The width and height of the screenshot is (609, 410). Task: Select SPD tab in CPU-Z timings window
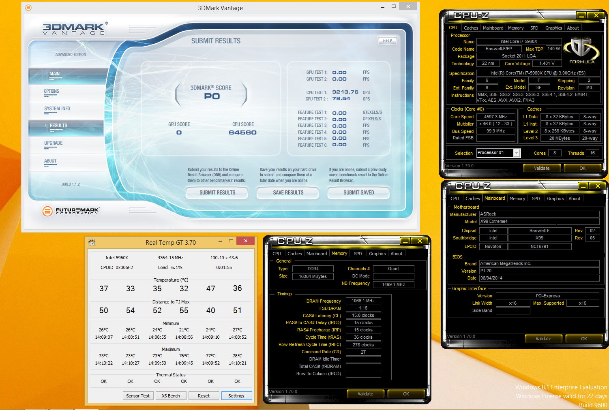(358, 254)
